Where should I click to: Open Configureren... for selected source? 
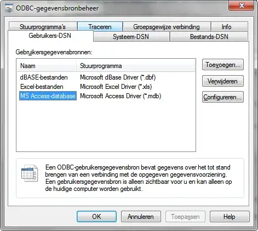click(x=223, y=97)
